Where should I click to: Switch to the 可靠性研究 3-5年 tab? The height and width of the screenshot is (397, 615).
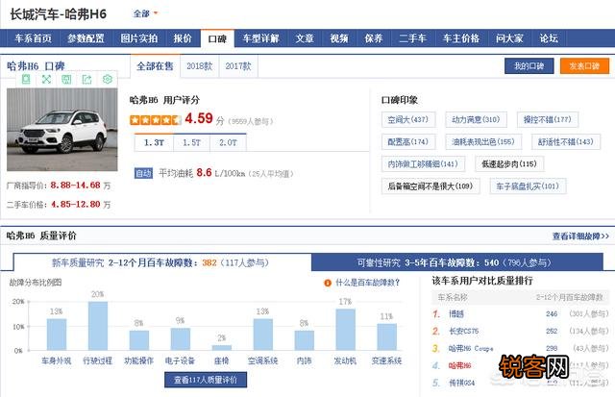click(457, 262)
